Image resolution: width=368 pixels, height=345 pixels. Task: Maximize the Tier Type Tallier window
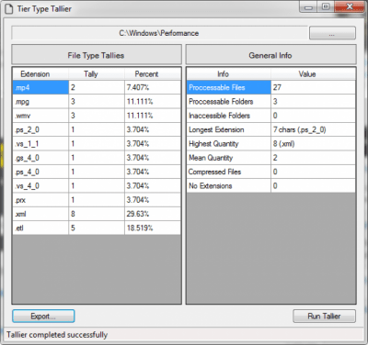click(326, 6)
